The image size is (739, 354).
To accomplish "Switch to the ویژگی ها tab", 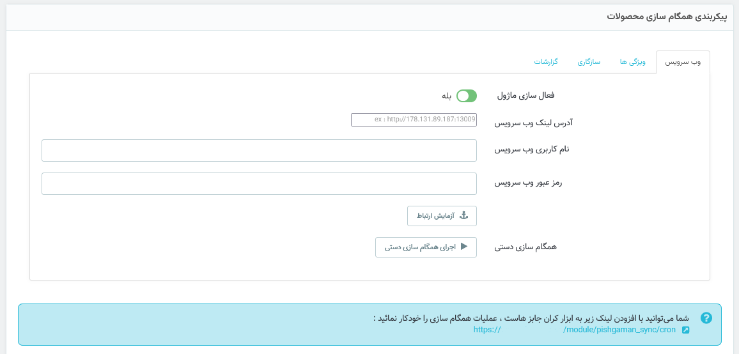I will click(633, 63).
